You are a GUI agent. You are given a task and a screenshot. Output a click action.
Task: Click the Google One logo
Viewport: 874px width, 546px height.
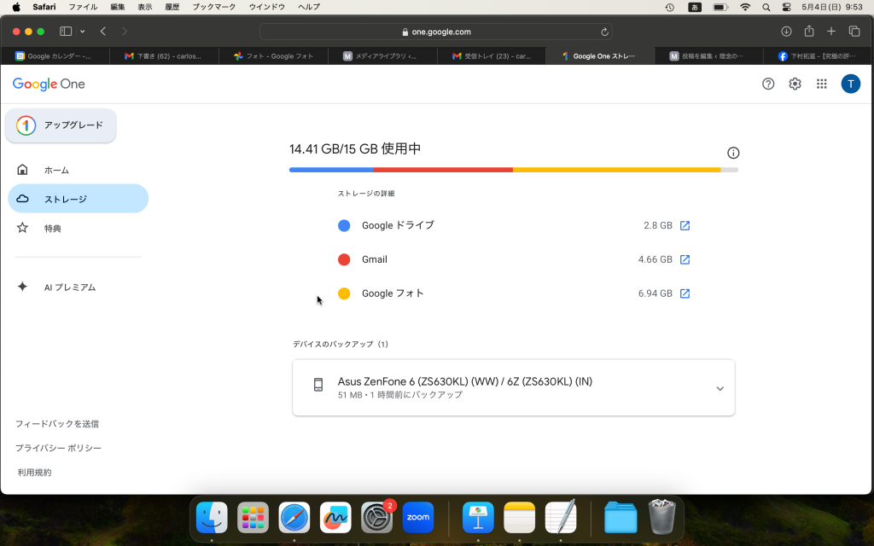point(49,84)
